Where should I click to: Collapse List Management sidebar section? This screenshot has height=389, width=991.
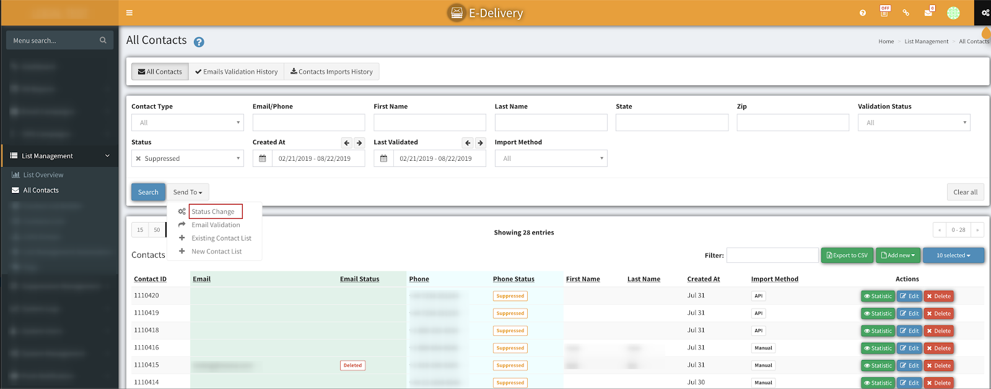pos(60,156)
